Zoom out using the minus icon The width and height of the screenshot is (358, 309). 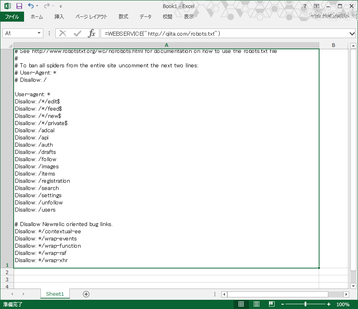click(x=283, y=304)
